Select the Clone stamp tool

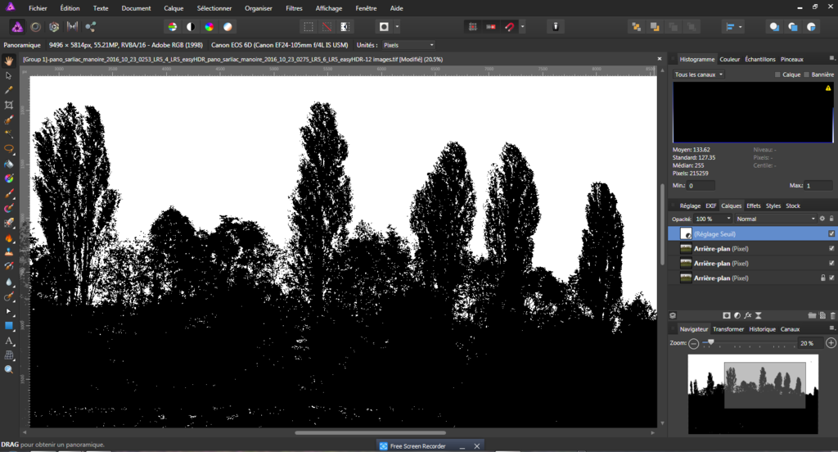coord(8,252)
